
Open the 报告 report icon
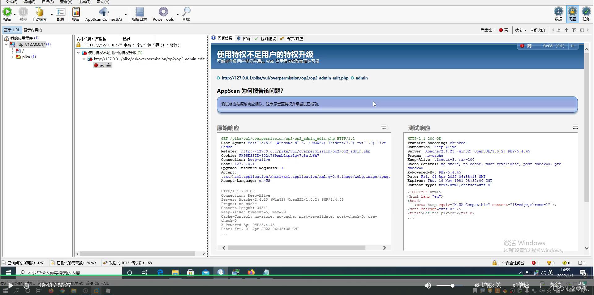pyautogui.click(x=76, y=12)
